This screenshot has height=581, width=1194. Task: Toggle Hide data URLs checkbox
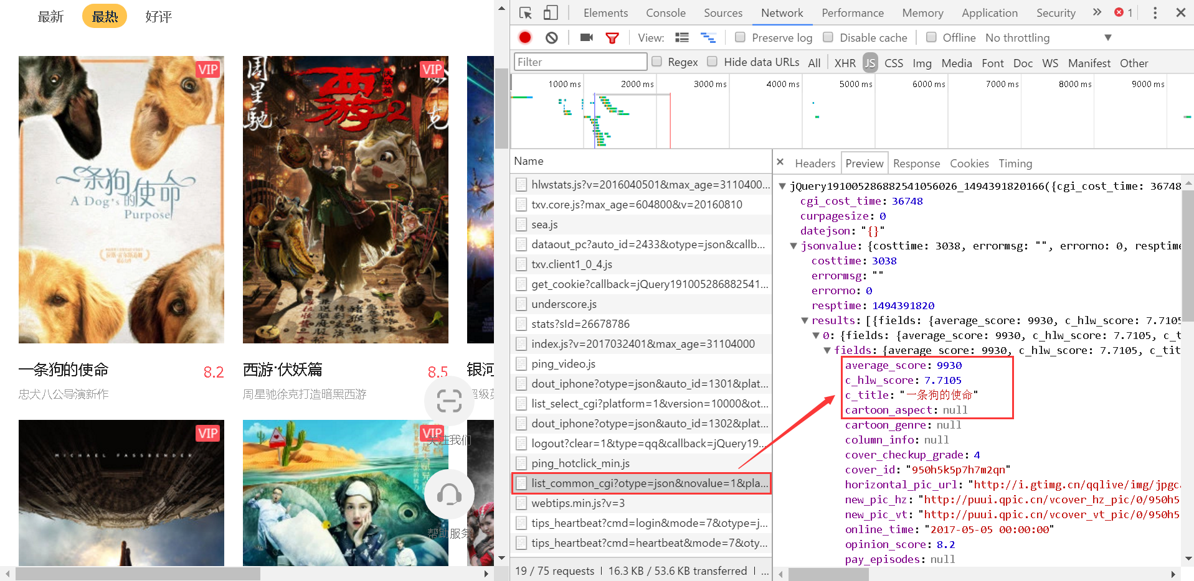click(713, 62)
